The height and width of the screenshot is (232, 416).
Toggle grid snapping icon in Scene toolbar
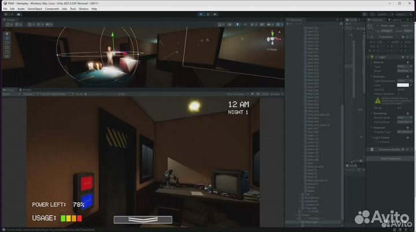pos(39,24)
